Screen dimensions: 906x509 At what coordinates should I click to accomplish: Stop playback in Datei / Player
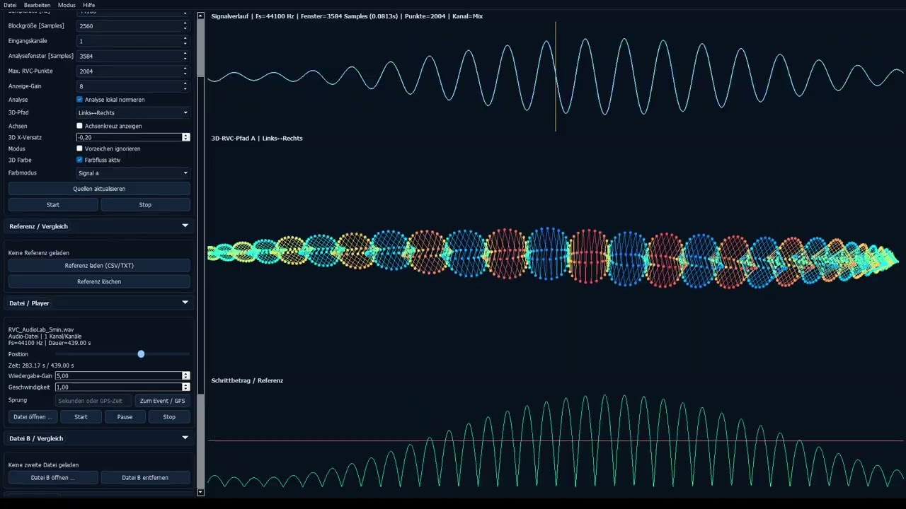(169, 416)
